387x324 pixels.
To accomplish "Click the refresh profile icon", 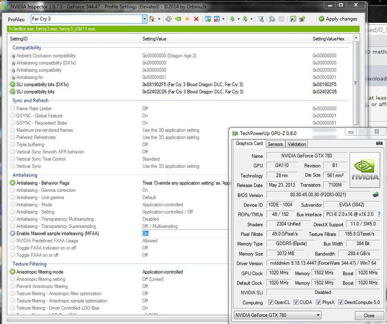I will point(169,19).
